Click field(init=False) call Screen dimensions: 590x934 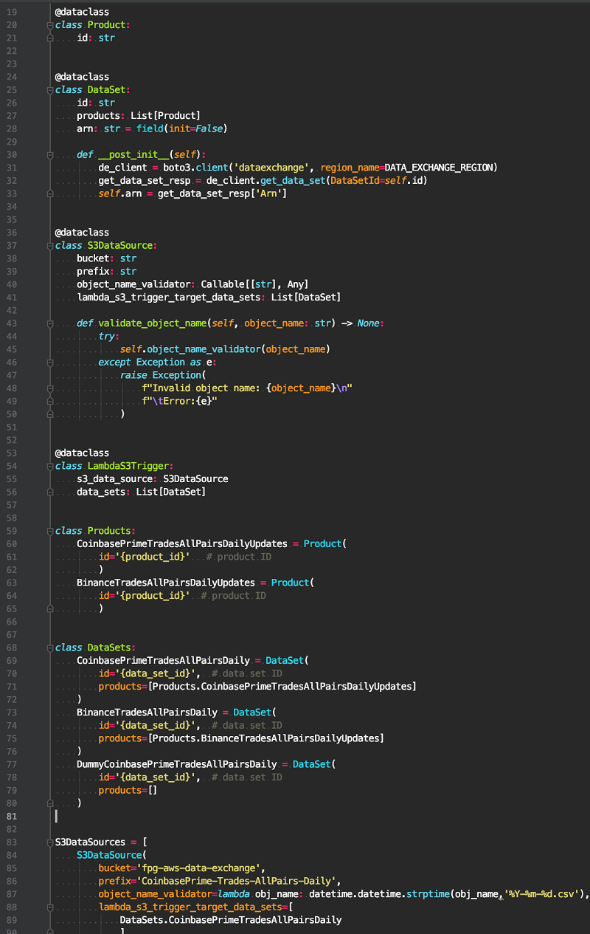click(x=181, y=129)
